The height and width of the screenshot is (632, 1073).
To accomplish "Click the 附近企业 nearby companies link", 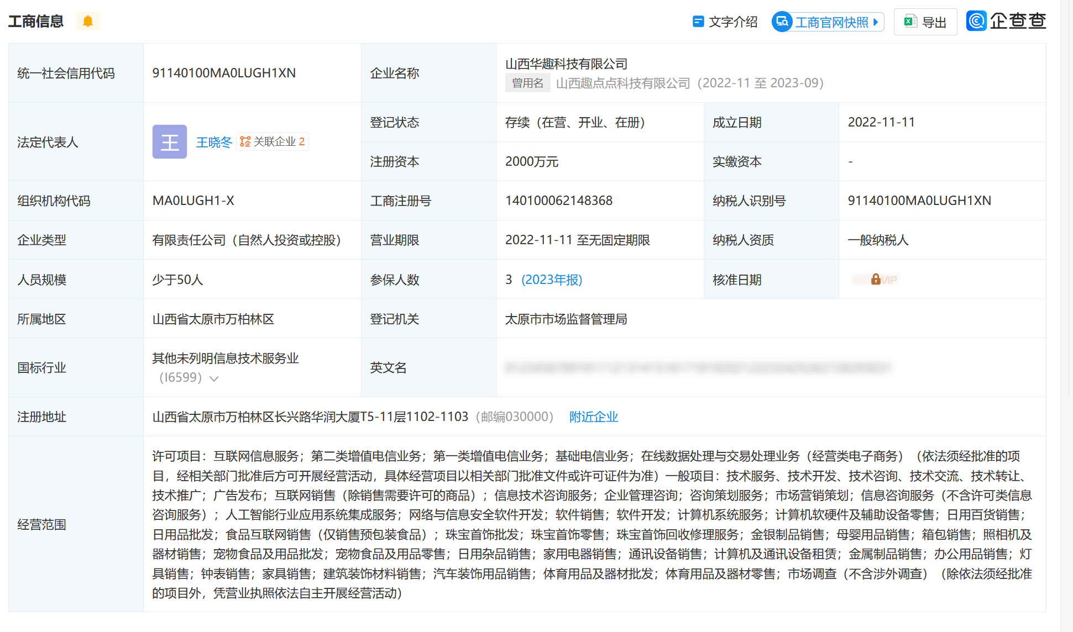I will click(593, 417).
